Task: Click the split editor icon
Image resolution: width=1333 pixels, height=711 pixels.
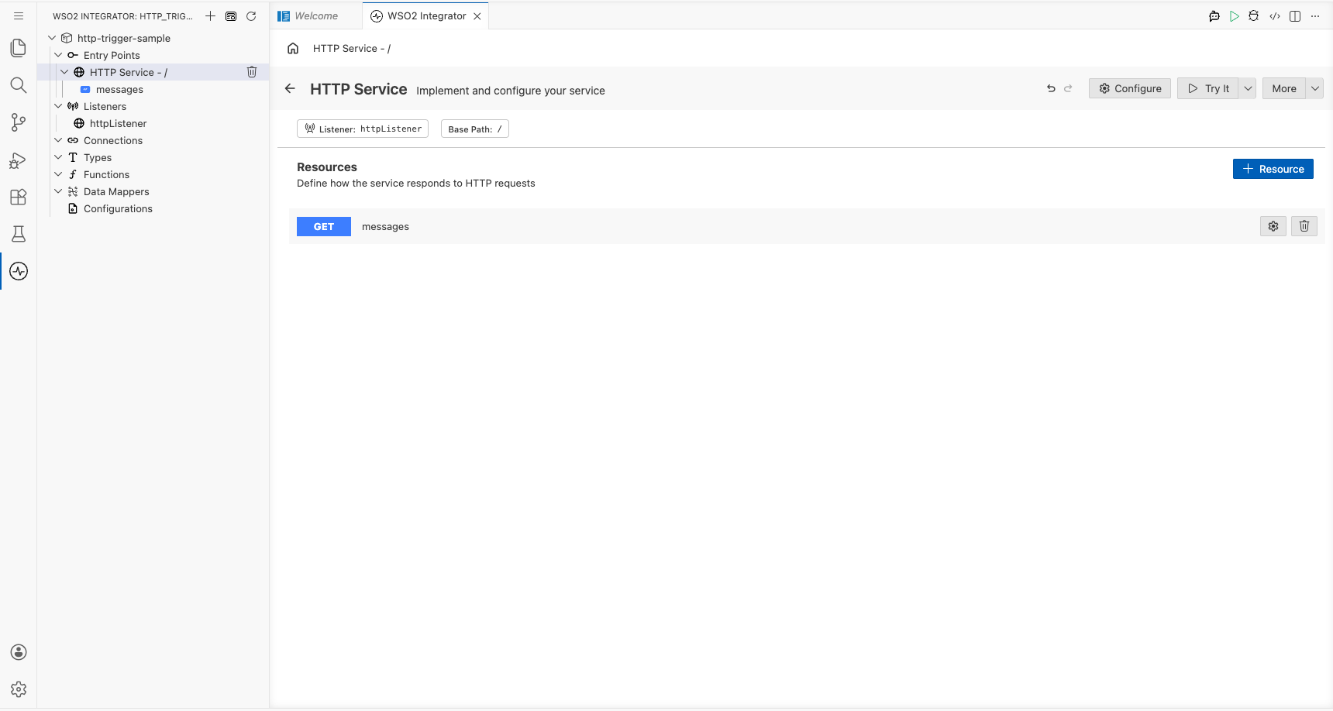Action: coord(1295,15)
